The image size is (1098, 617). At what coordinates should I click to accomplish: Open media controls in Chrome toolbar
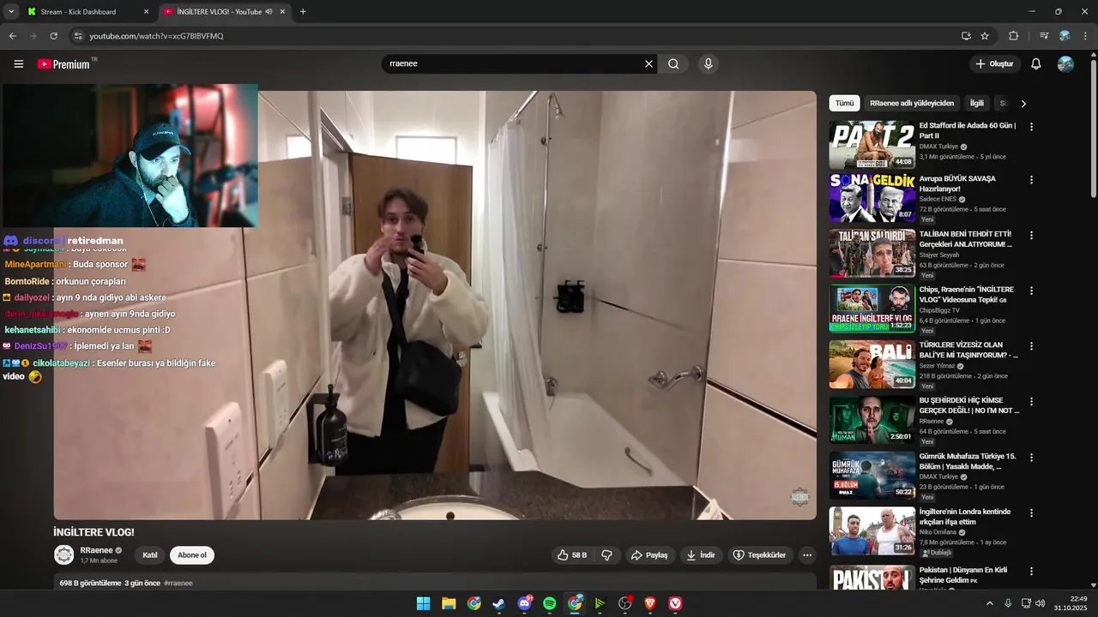pos(1044,36)
